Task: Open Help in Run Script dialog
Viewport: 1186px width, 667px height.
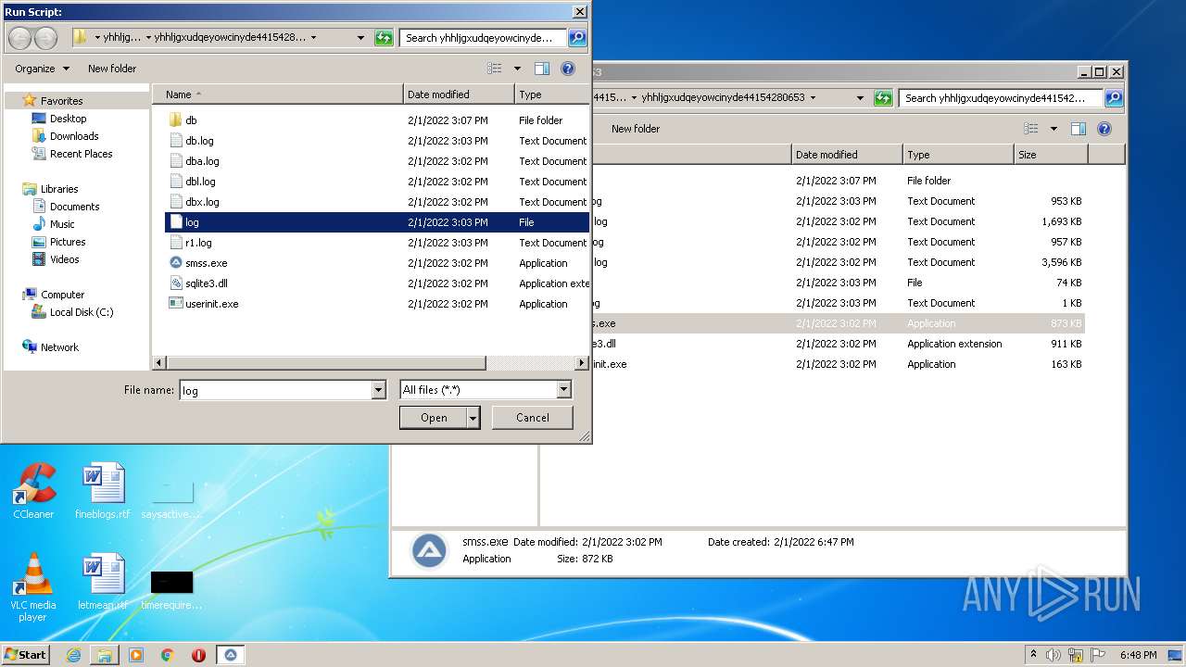Action: [568, 69]
